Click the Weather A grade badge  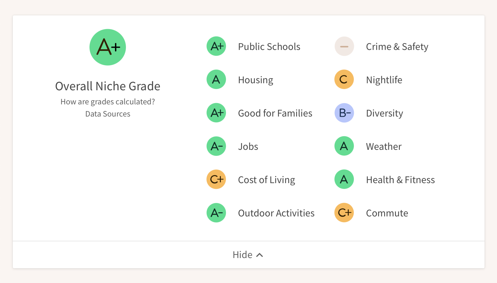click(344, 146)
